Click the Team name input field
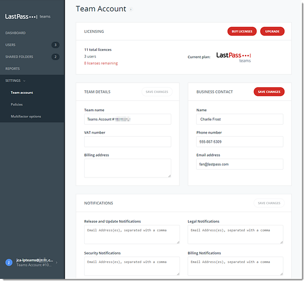The width and height of the screenshot is (306, 283). 127,119
